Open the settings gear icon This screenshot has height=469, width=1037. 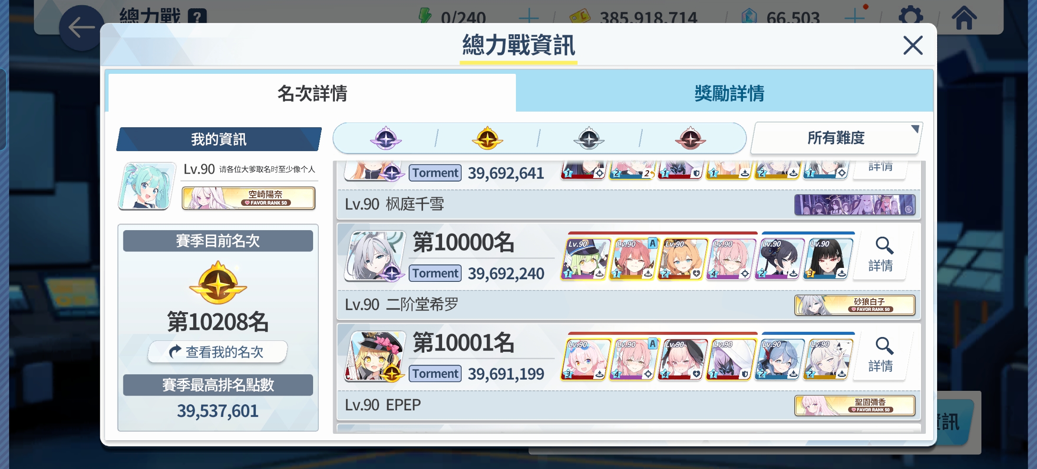911,17
